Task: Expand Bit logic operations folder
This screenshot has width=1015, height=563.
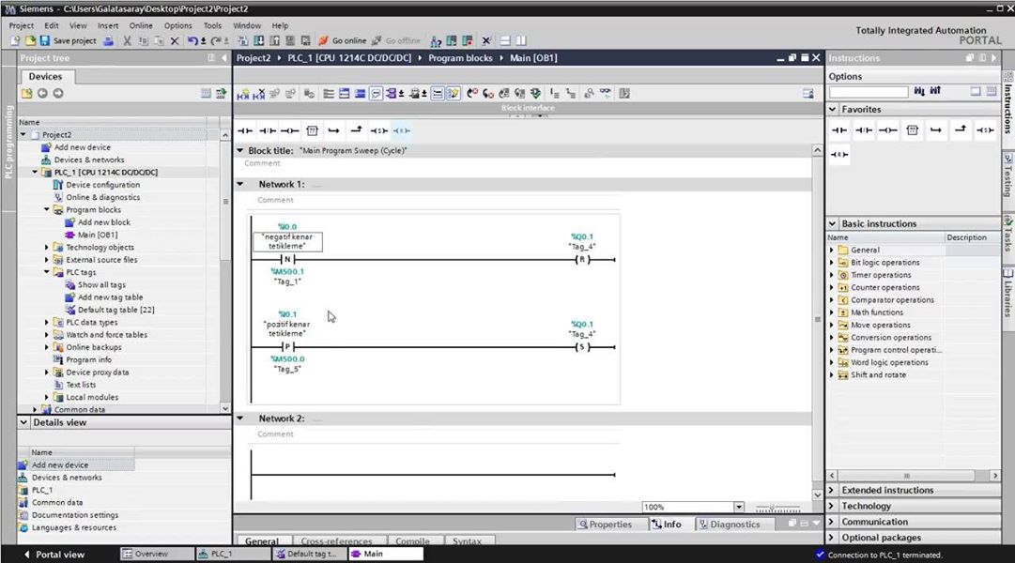Action: tap(832, 263)
